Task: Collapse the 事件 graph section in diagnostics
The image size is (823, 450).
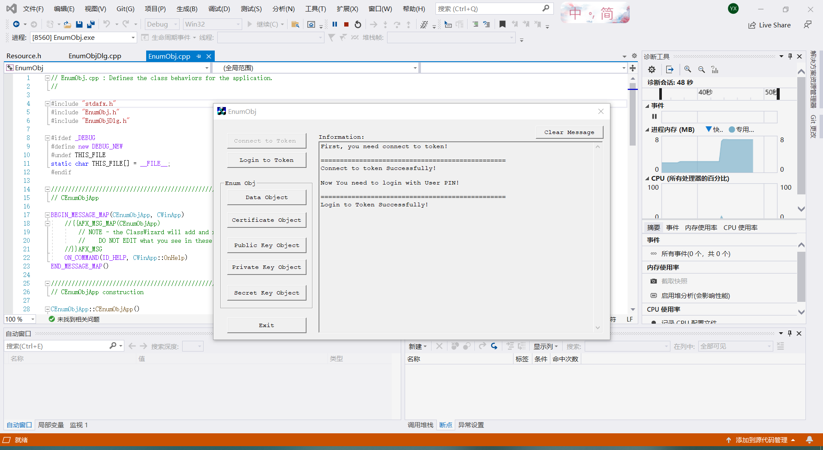Action: 647,106
